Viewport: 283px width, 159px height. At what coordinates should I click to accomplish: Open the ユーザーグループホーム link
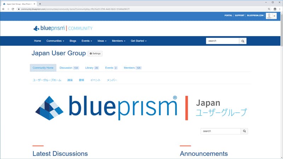(x=47, y=80)
